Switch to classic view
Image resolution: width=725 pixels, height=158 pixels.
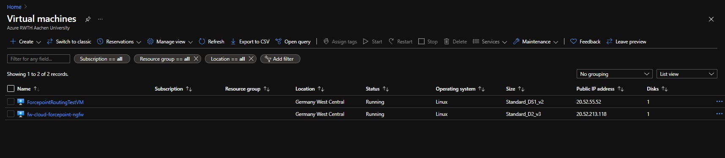(69, 41)
